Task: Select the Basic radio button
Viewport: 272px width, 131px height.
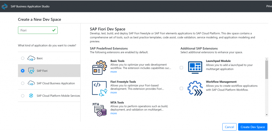Action: [x=23, y=58]
